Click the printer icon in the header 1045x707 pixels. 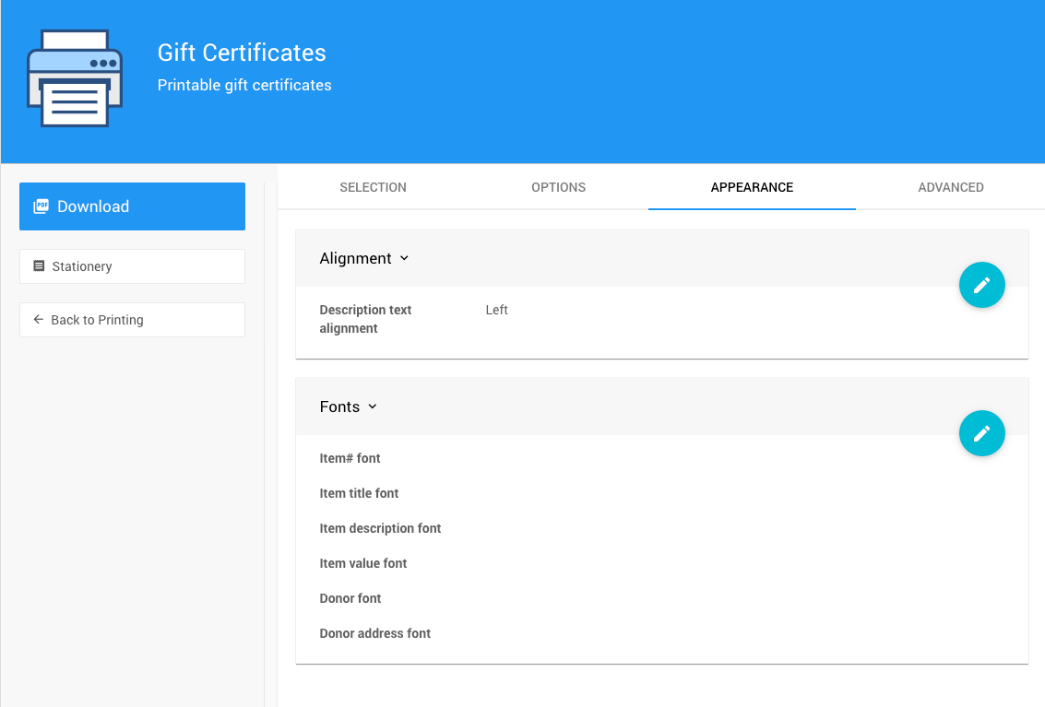click(75, 78)
